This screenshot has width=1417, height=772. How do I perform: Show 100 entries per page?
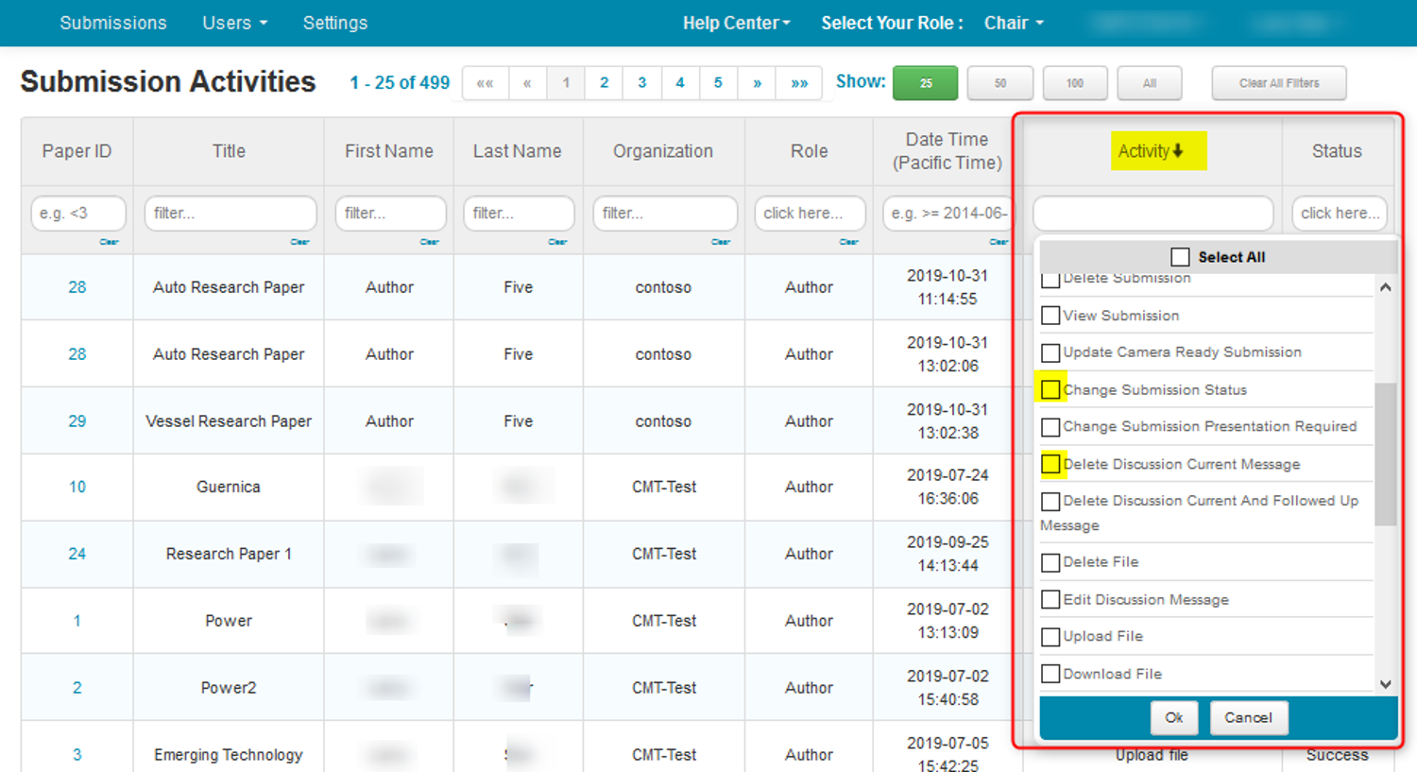[x=1075, y=83]
